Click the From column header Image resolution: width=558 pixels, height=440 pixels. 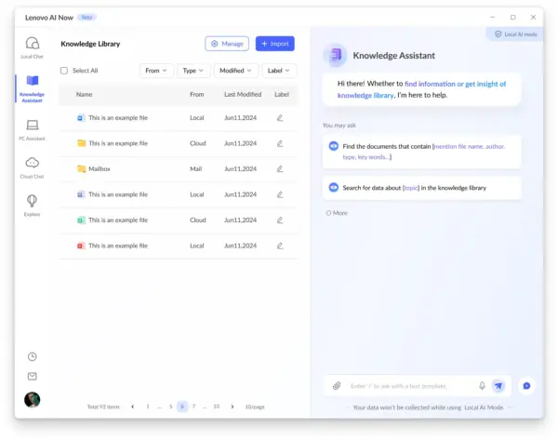pyautogui.click(x=197, y=94)
